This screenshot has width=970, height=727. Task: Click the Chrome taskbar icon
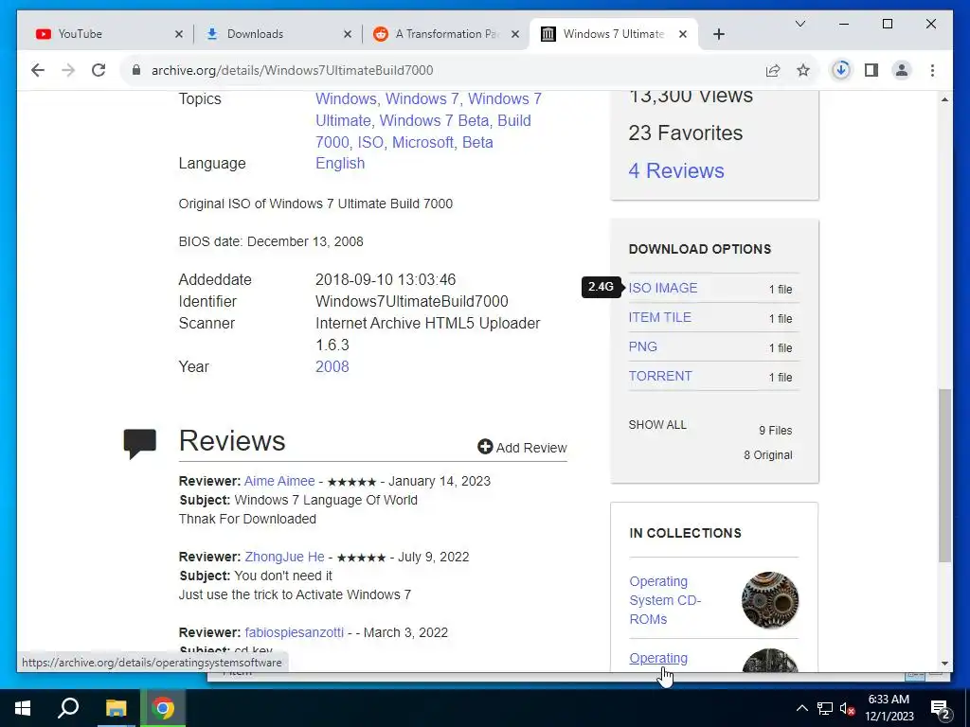(163, 708)
